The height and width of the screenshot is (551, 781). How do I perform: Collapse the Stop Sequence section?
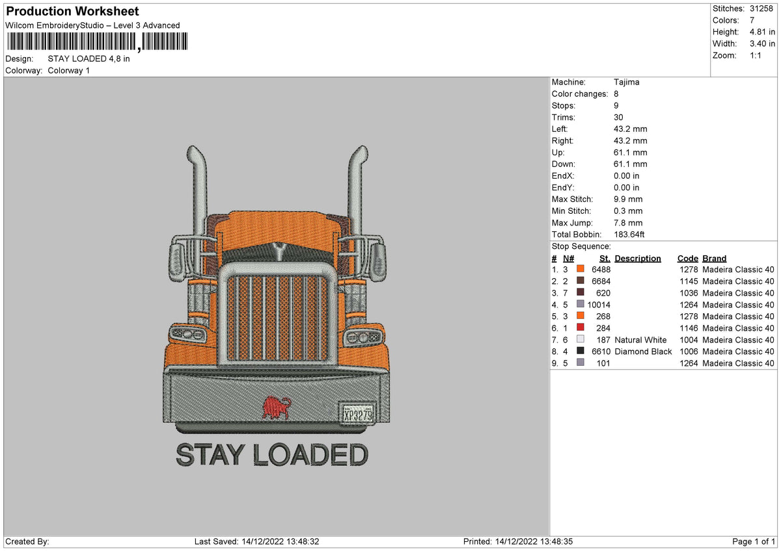point(581,246)
